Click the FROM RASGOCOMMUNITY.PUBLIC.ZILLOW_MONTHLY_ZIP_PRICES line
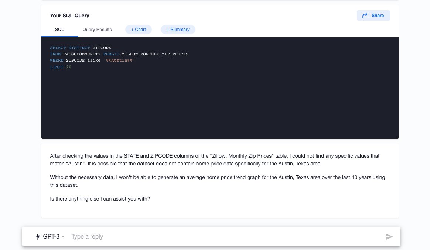 tap(119, 54)
